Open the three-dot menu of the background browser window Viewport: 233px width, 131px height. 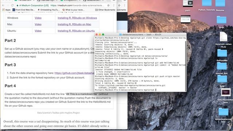(x=125, y=5)
